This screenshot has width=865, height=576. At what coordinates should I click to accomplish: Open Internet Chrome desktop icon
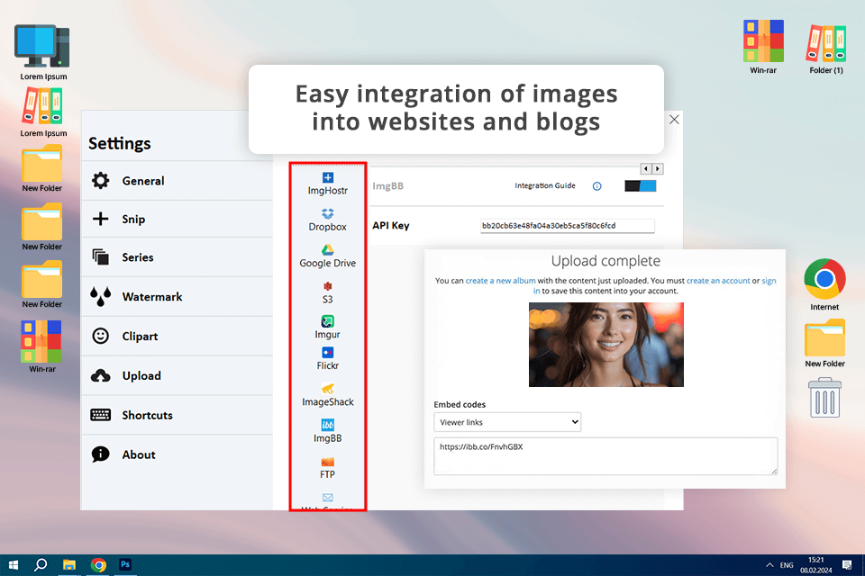coord(824,278)
